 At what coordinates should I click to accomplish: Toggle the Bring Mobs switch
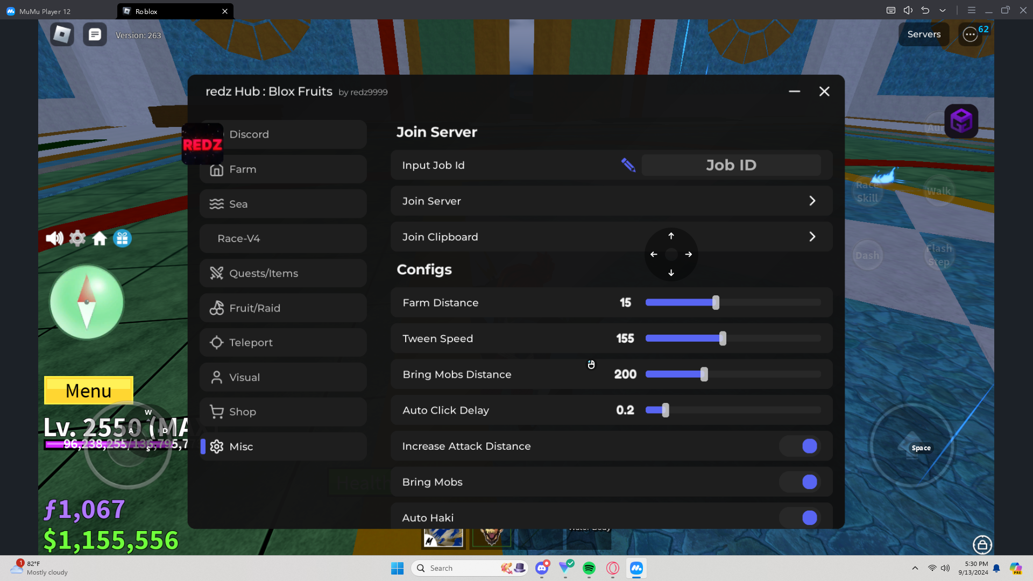pyautogui.click(x=800, y=482)
